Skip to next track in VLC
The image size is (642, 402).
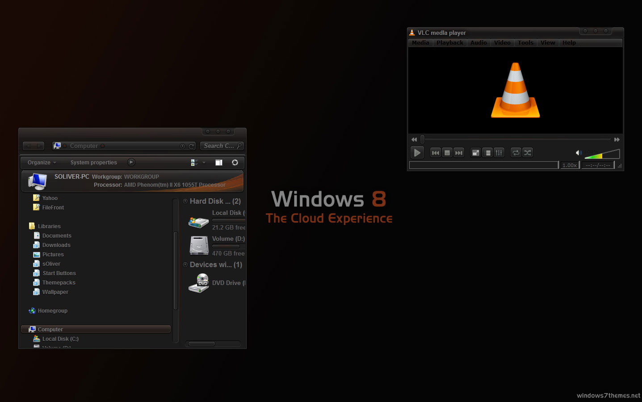pyautogui.click(x=458, y=153)
